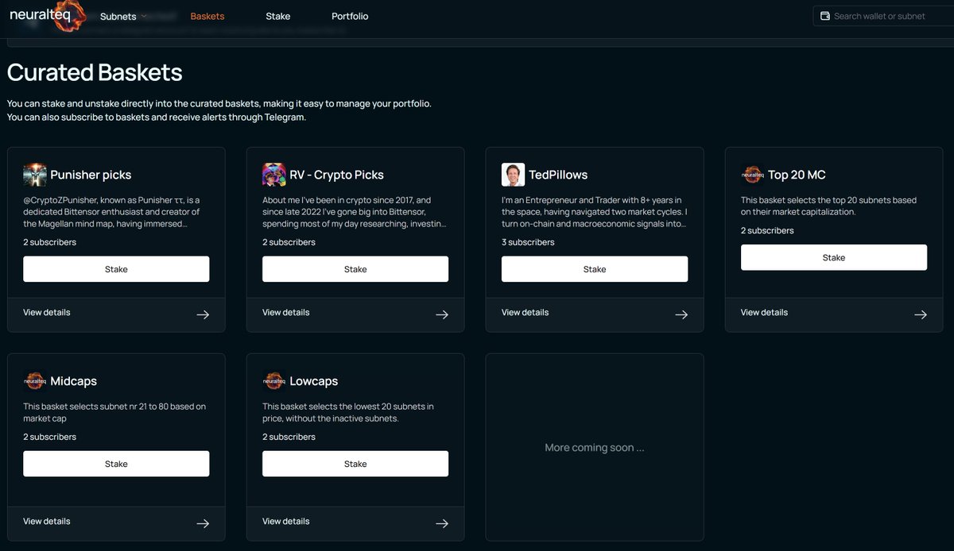The height and width of the screenshot is (551, 954).
Task: Click the Lowcaps basket description text
Action: pos(350,412)
